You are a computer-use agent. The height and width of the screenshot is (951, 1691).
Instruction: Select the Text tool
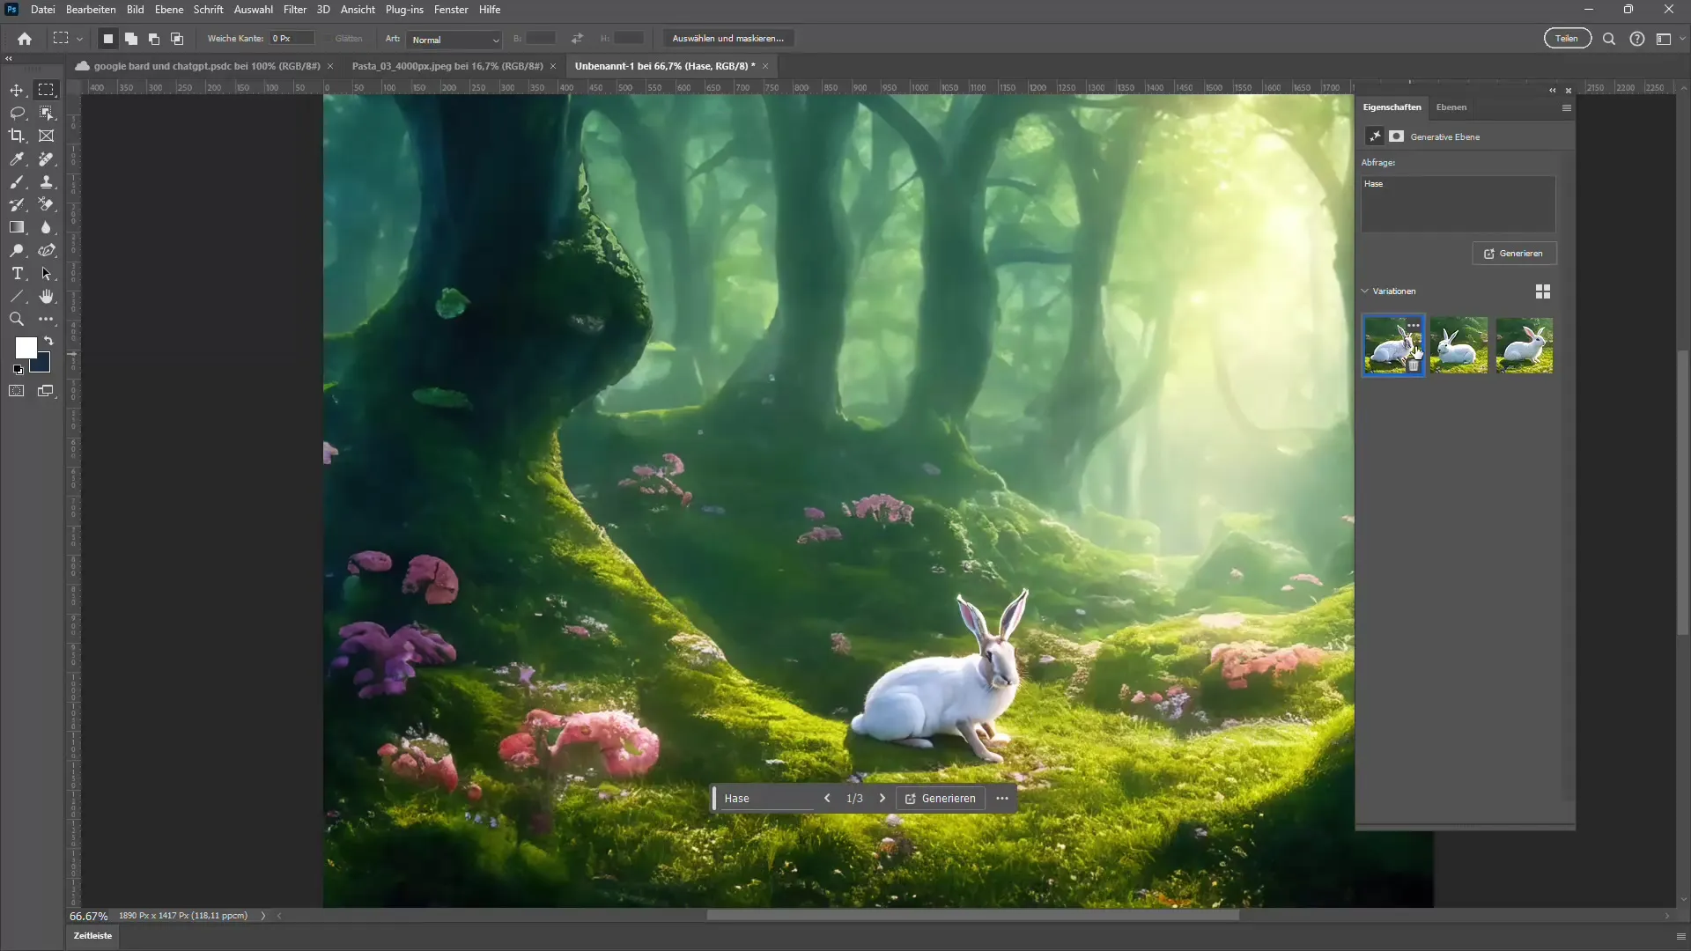16,273
